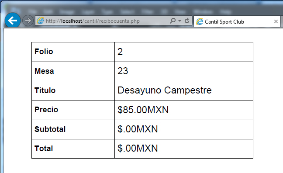Screen dimensions: 283x173
Task: Click the IE favicon on Cantil Sport Club tab
Action: [200, 22]
